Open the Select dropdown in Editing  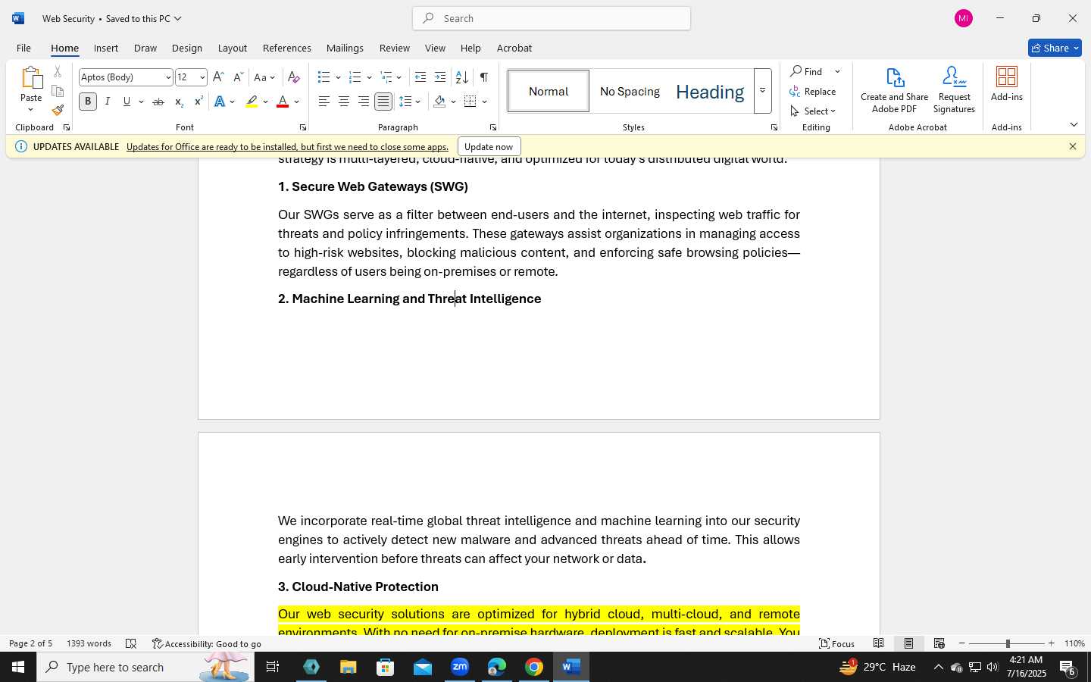pyautogui.click(x=813, y=111)
